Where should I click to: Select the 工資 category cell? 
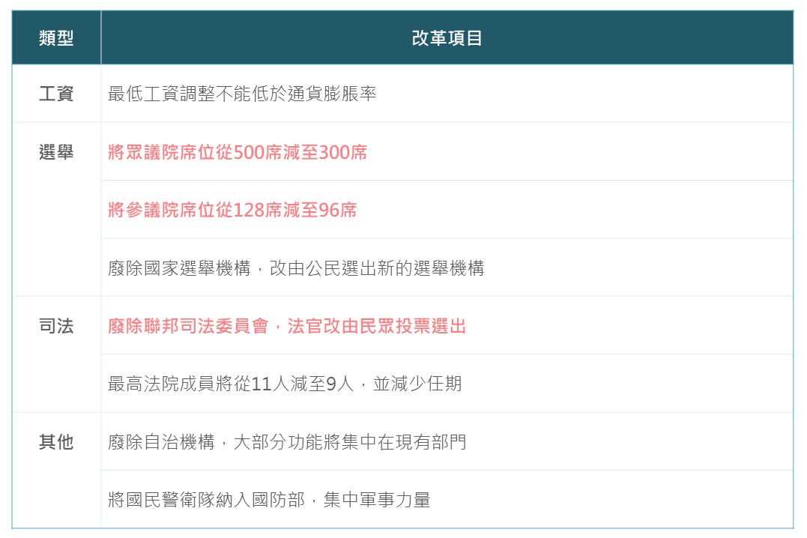[56, 94]
